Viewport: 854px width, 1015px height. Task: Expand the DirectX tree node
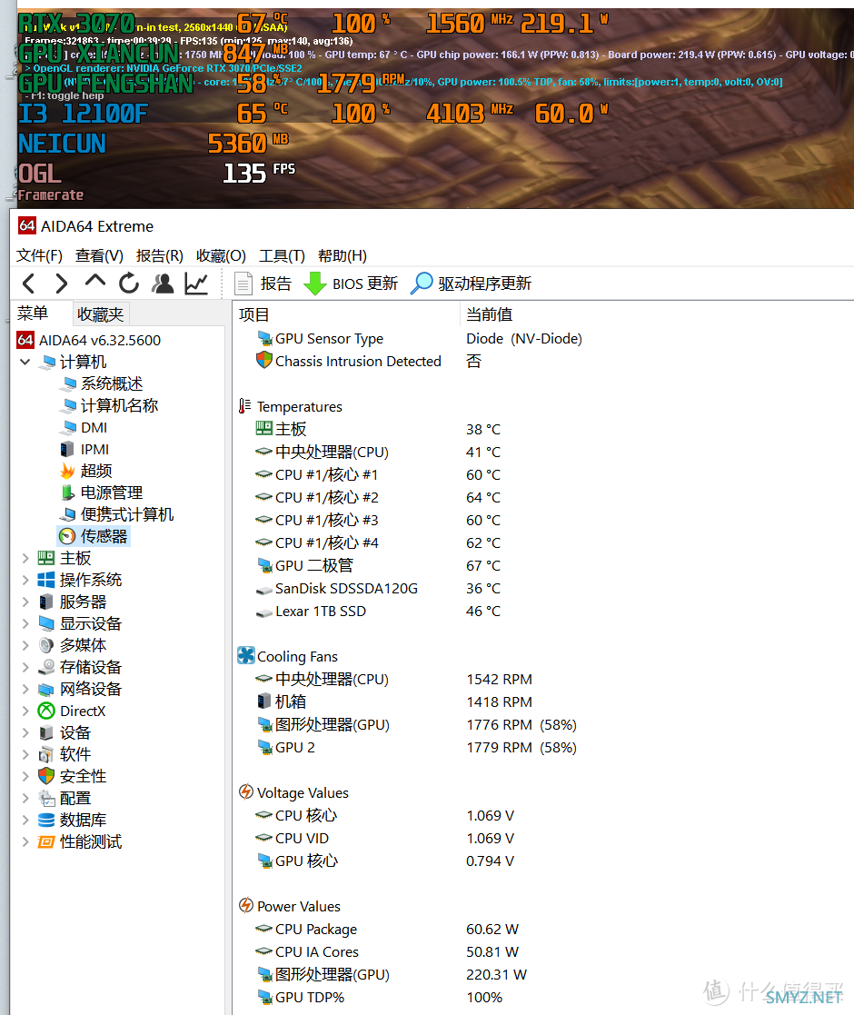pyautogui.click(x=25, y=711)
